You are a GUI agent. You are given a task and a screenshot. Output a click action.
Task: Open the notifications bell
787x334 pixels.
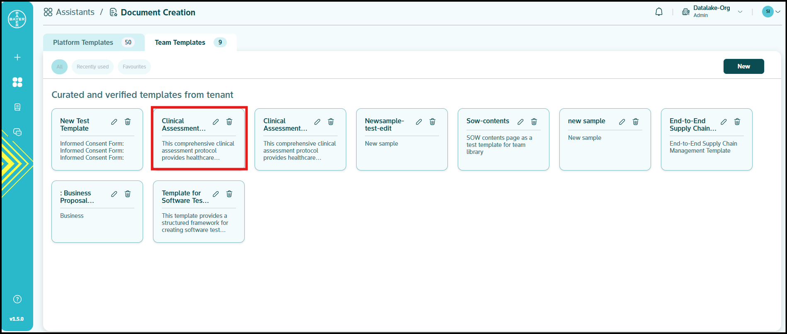659,12
